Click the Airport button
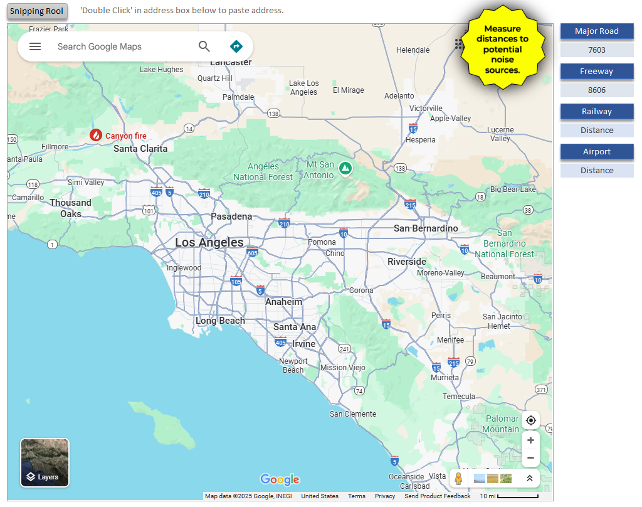Image resolution: width=642 pixels, height=507 pixels. 597,152
